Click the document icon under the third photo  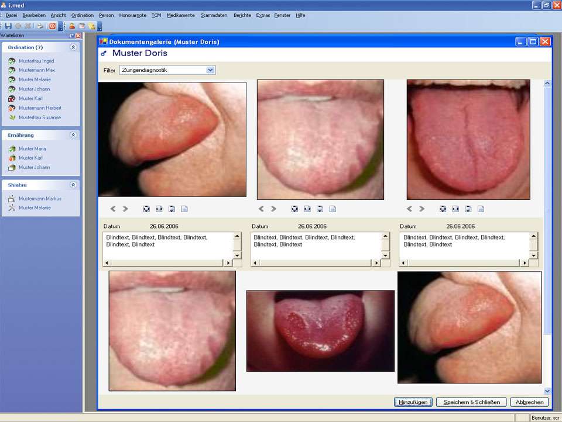point(481,209)
